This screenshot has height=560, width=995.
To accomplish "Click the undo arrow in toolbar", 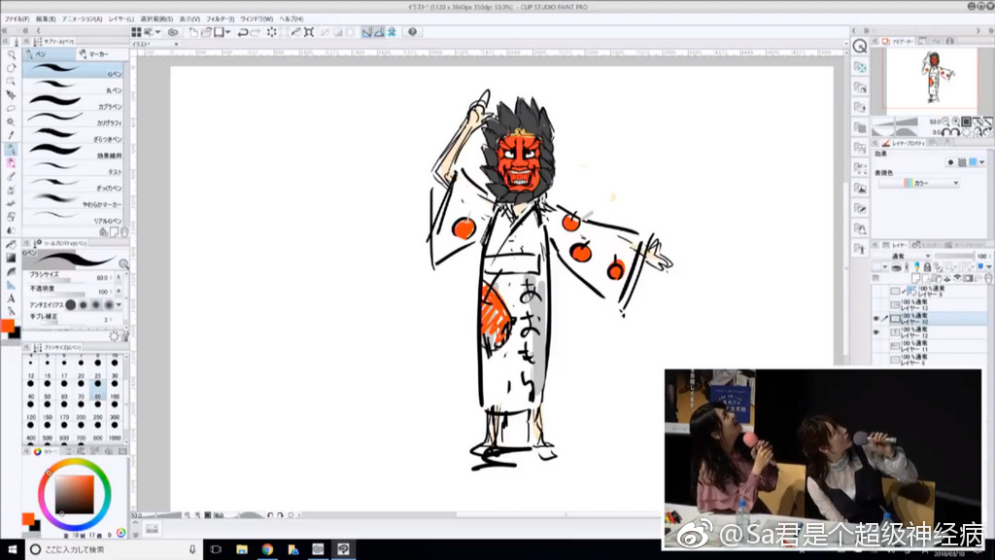I will 242,32.
